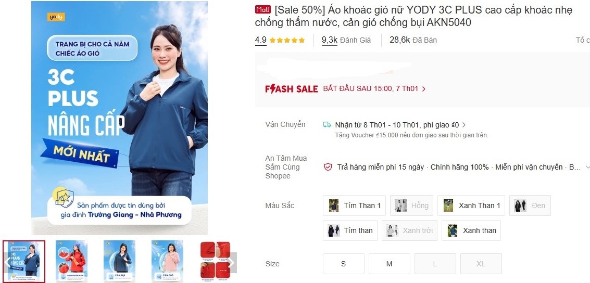
Task: Select color option Tím Than 1
Action: click(x=354, y=205)
